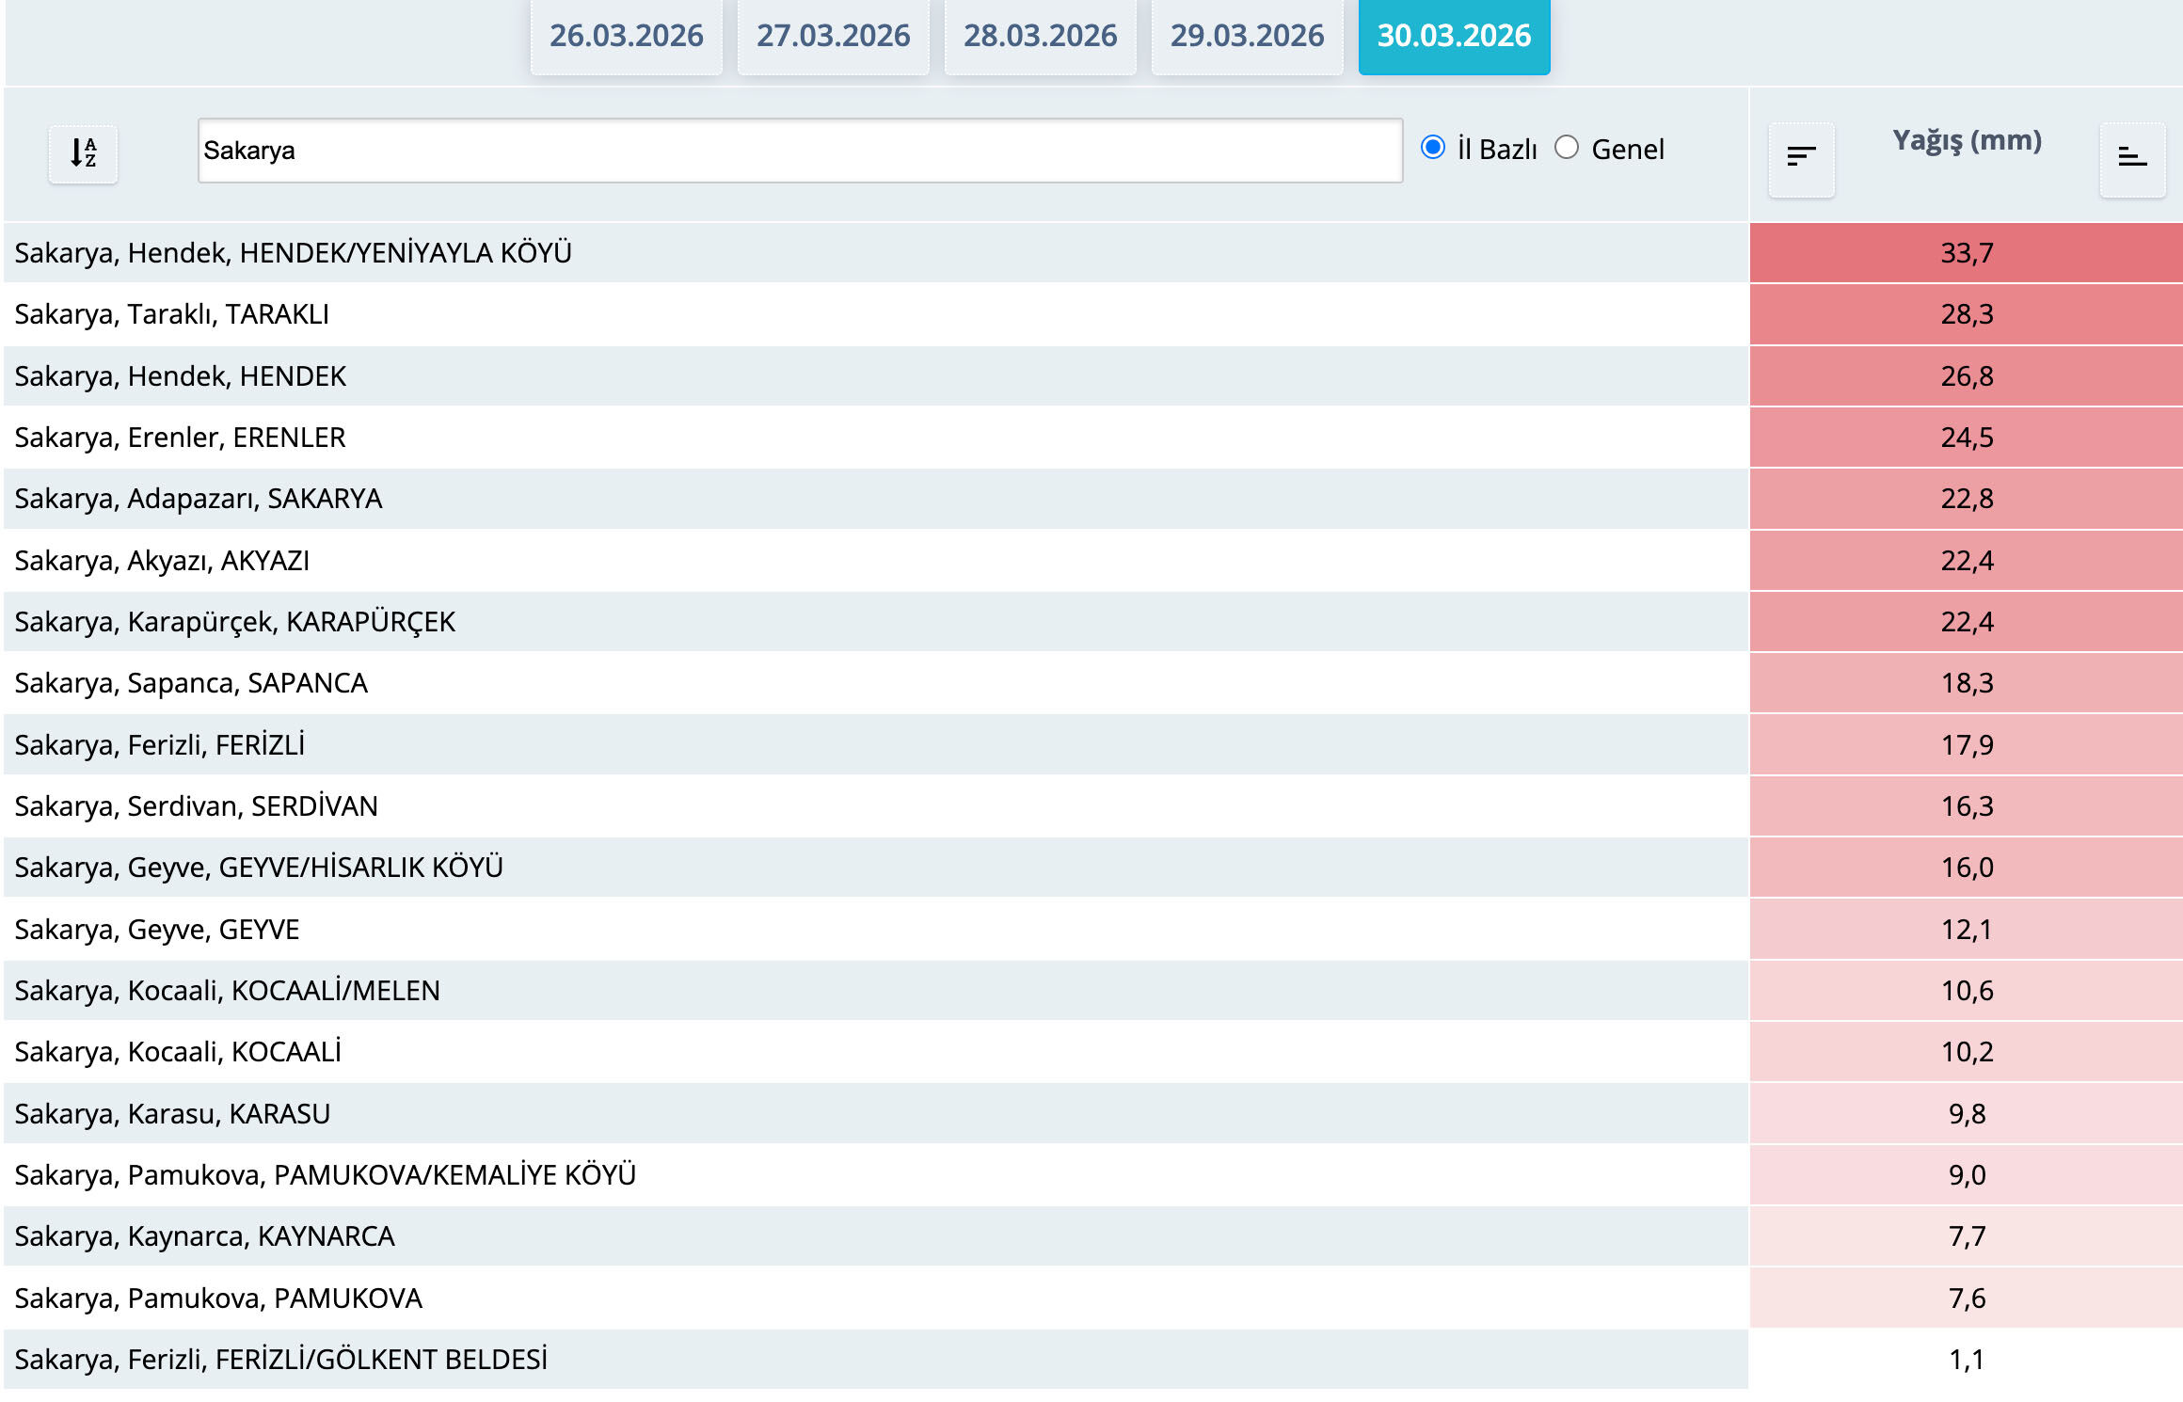Screen dimensions: 2183x1402
Task: Click the 1,1 rainfall value cell
Action: point(1966,1359)
